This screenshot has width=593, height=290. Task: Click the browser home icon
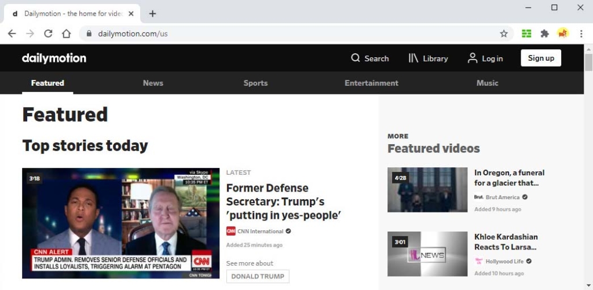pyautogui.click(x=66, y=34)
